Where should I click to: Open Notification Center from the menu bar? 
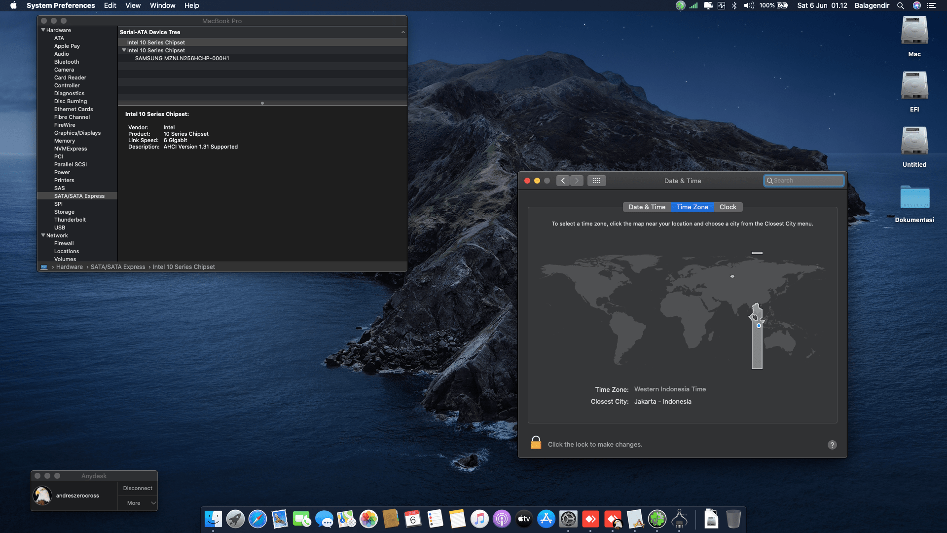[931, 5]
